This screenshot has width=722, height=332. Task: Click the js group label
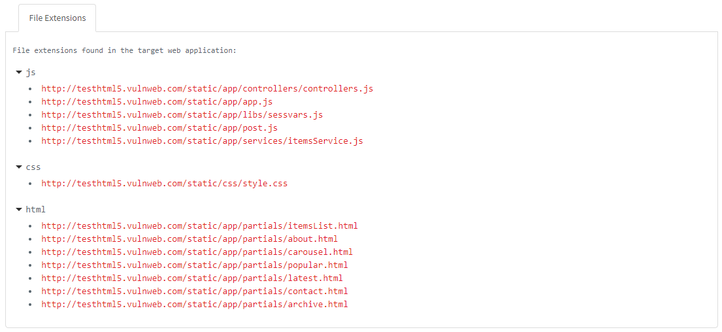[x=31, y=72]
